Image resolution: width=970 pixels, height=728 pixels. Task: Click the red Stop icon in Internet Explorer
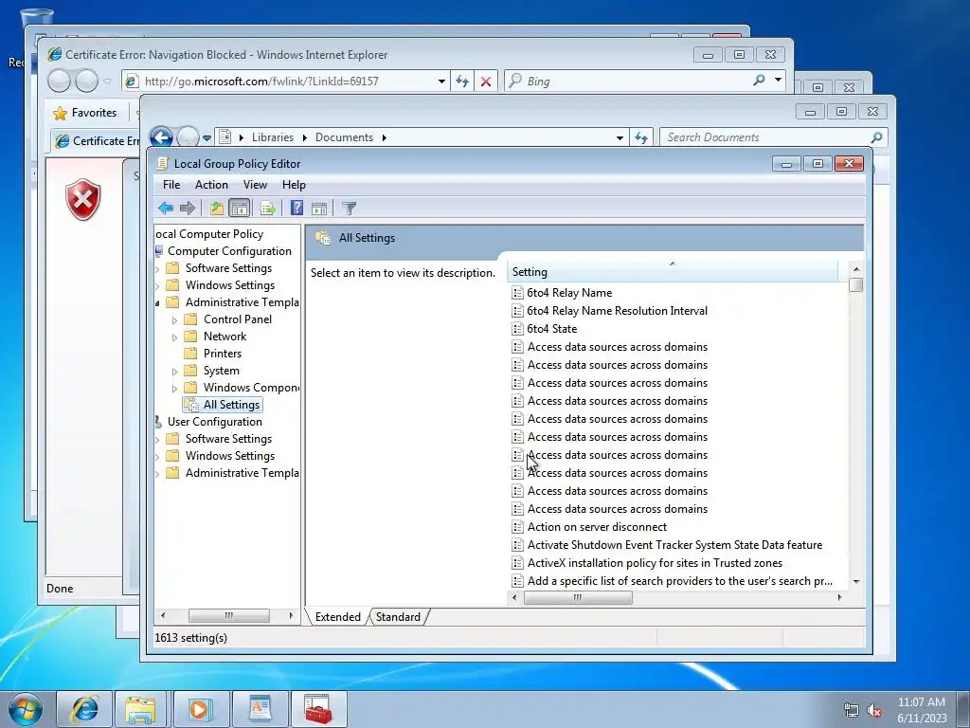point(486,82)
